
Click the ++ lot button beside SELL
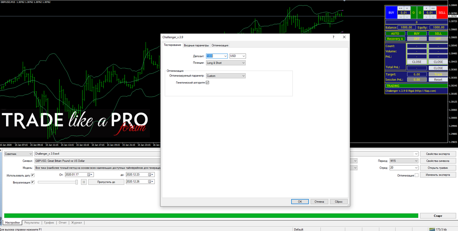coord(433,8)
